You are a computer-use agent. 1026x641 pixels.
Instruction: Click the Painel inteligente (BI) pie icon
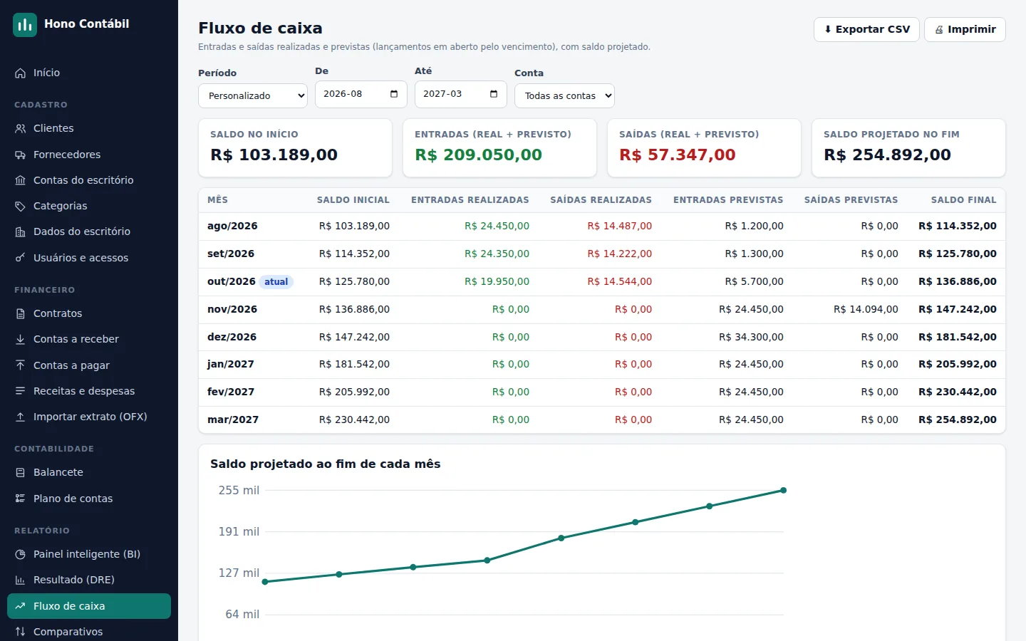[20, 554]
